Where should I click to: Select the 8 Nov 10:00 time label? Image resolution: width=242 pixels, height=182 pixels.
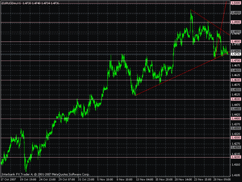[x=125, y=180]
